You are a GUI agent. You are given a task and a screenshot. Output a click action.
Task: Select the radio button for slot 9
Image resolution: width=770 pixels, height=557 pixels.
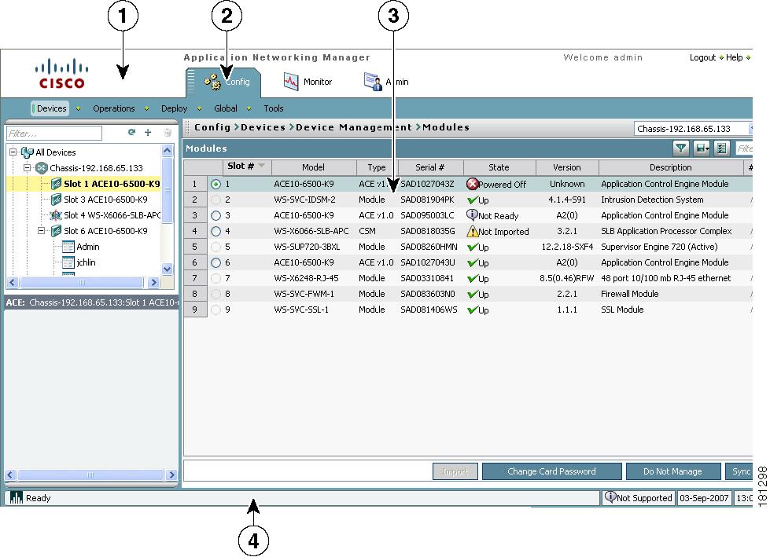tap(216, 310)
